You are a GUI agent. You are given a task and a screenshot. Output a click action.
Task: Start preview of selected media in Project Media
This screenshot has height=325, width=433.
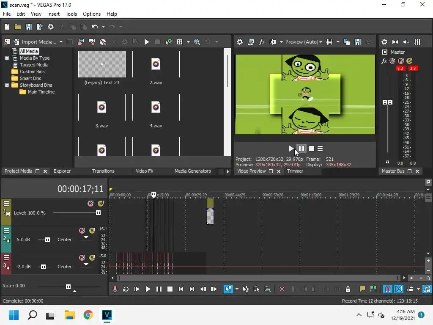(x=147, y=42)
